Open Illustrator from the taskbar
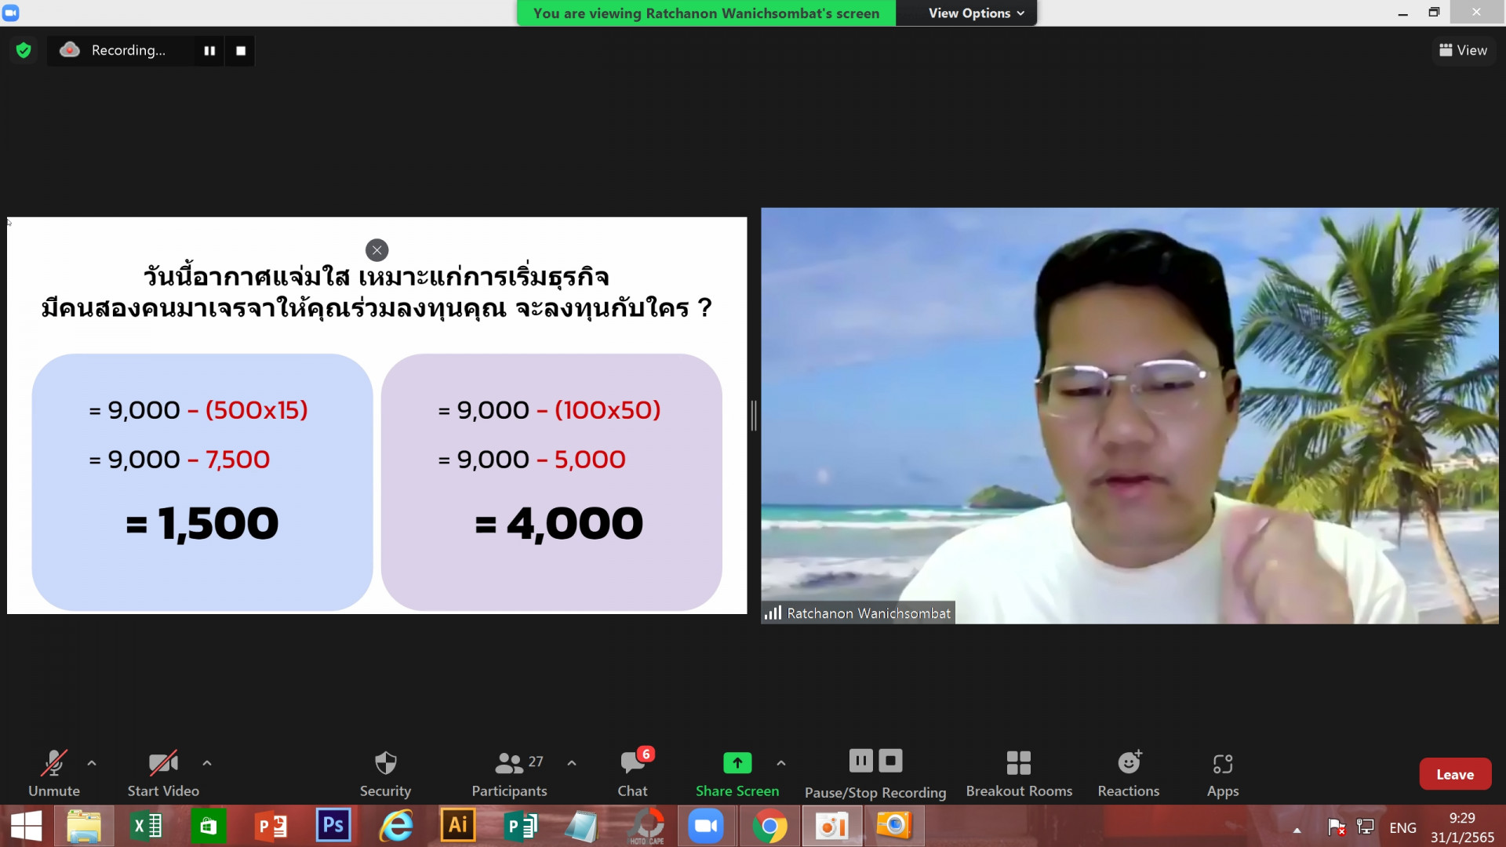 pyautogui.click(x=458, y=826)
